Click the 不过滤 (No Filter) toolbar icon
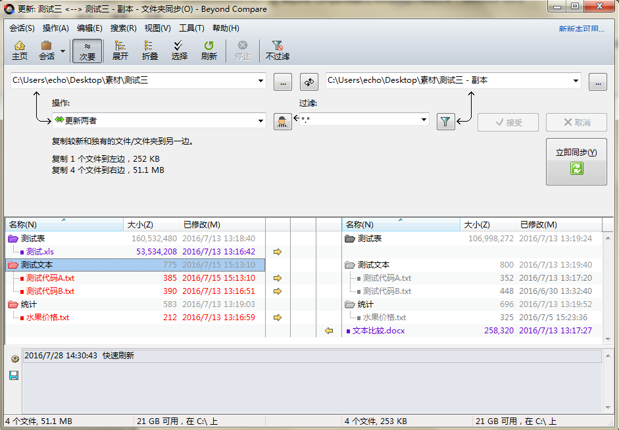 coord(276,50)
